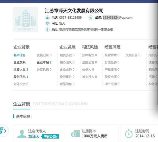This screenshot has width=158, height=142.
Task: Click the 基本信息 subsection heading
Action: [x=23, y=117]
